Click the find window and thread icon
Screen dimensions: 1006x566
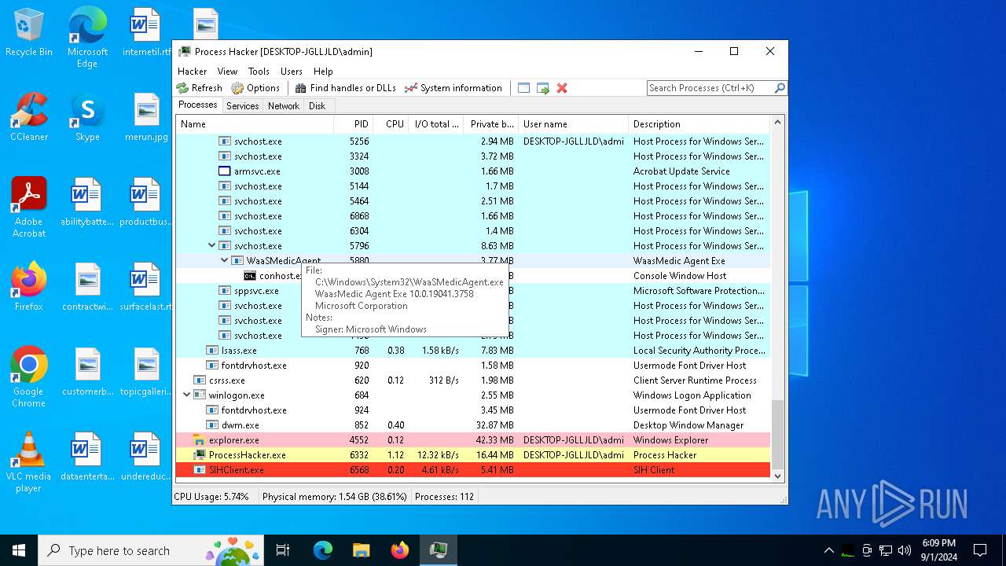tap(543, 88)
